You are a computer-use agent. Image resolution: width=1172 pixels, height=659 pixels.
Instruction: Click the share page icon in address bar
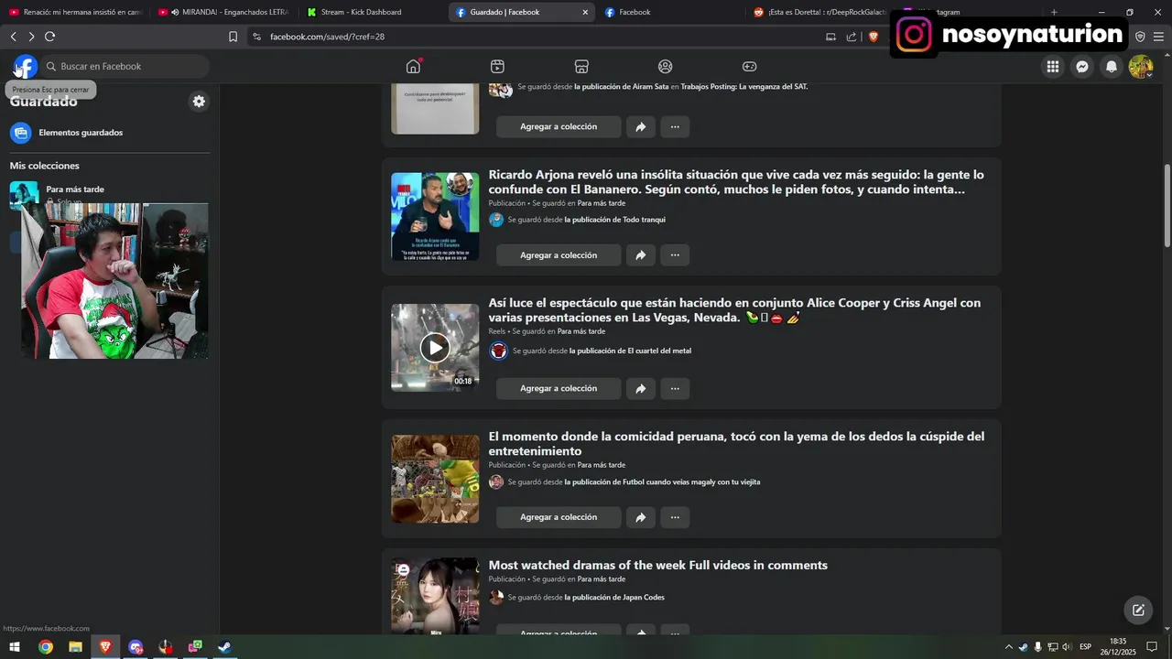point(852,37)
